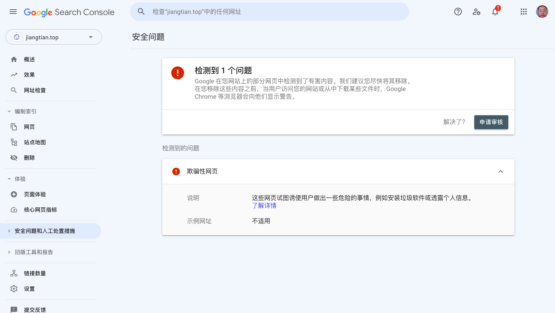Viewport: 555px width, 313px height.
Task: Open the hamburger main menu
Action: [x=13, y=12]
